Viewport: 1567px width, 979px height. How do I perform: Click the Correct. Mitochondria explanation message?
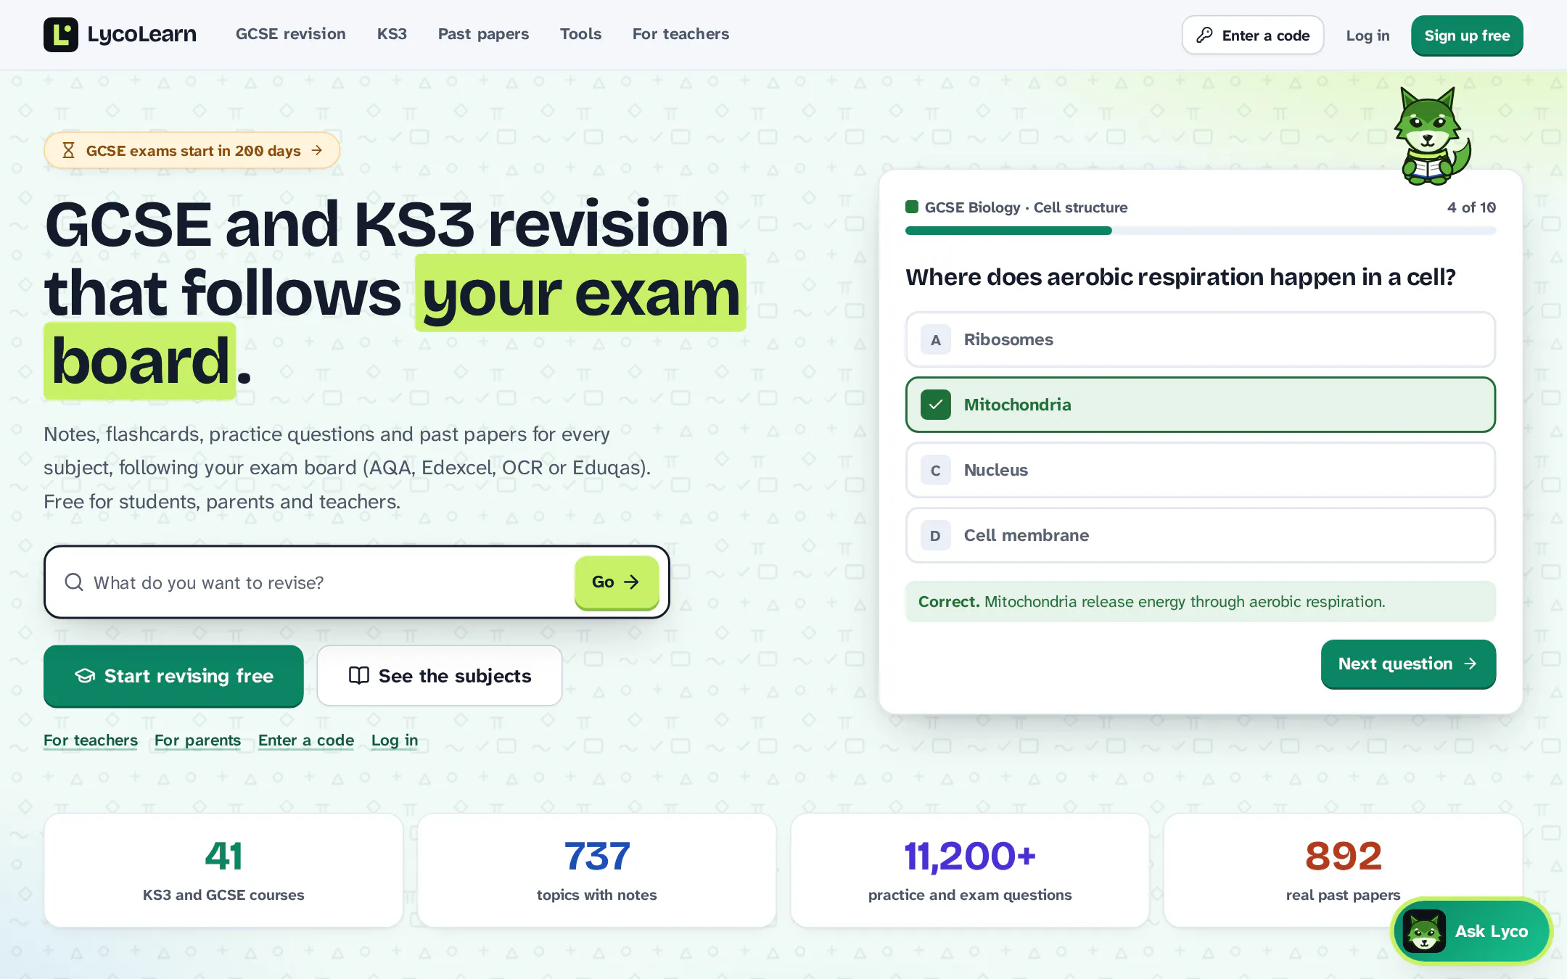coord(1201,601)
